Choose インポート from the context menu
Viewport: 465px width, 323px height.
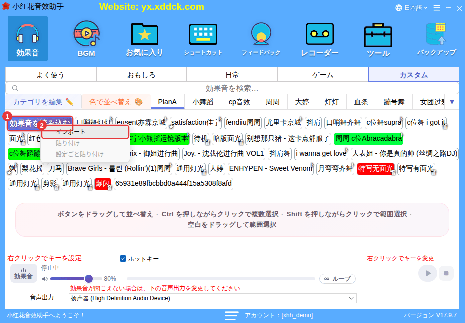coord(85,132)
